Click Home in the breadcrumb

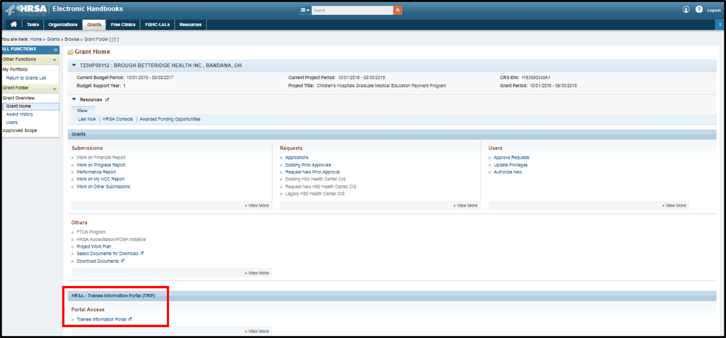pos(36,39)
